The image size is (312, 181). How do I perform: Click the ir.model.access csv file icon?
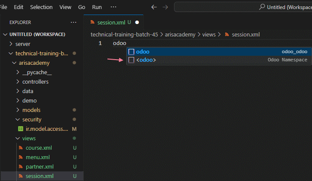pyautogui.click(x=21, y=129)
